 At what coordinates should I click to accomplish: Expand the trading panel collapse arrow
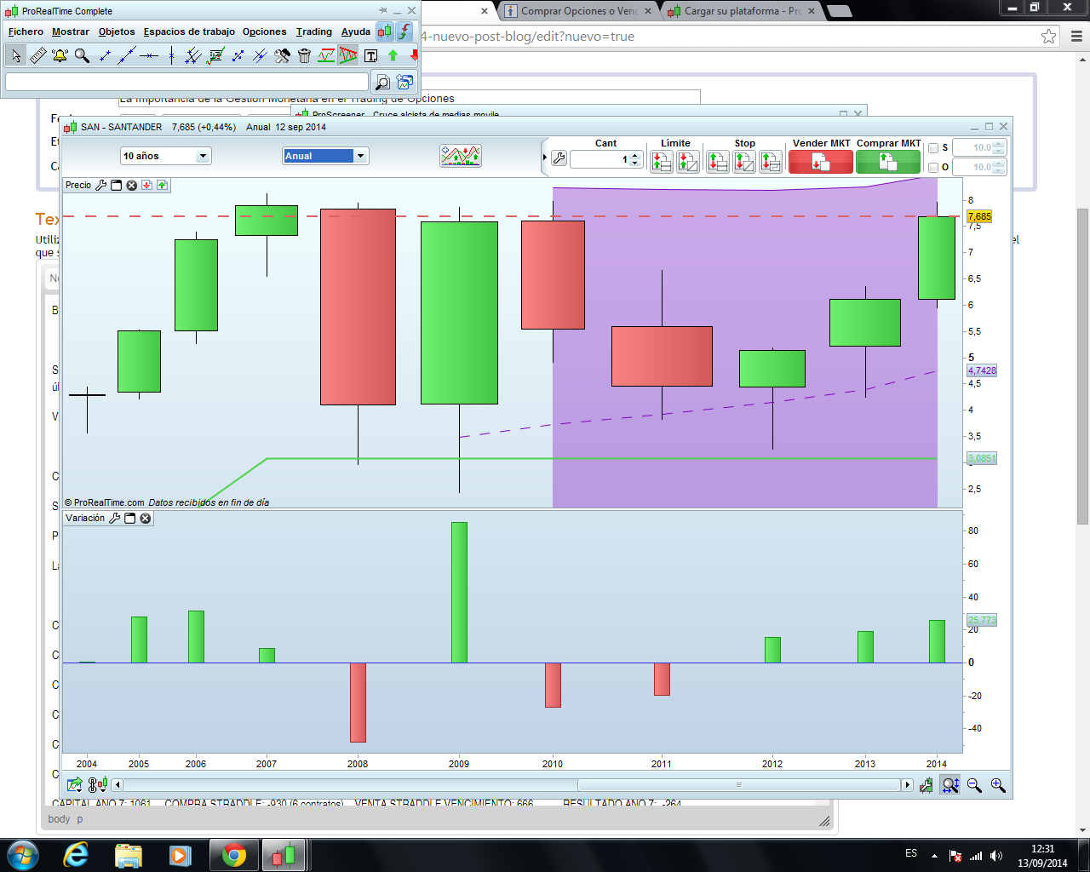tap(545, 158)
